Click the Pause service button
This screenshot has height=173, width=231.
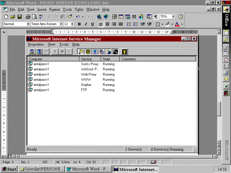69,52
